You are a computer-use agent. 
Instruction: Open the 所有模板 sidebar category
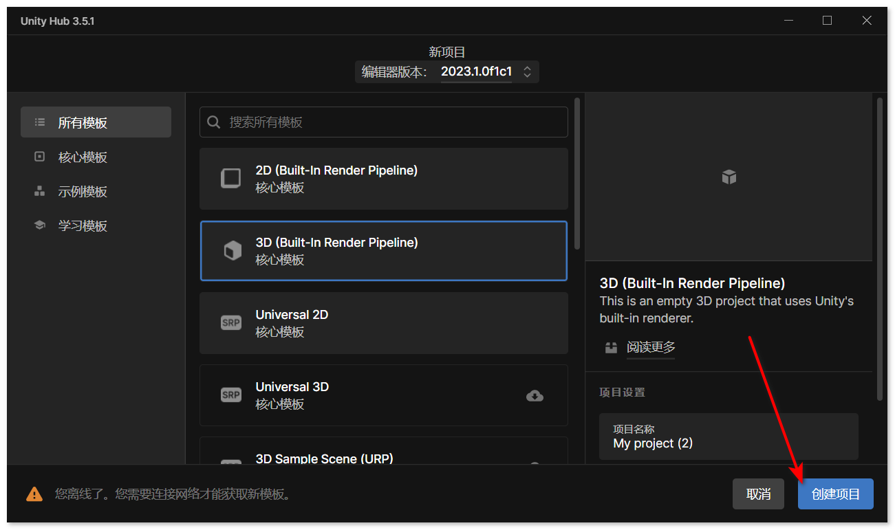(96, 122)
